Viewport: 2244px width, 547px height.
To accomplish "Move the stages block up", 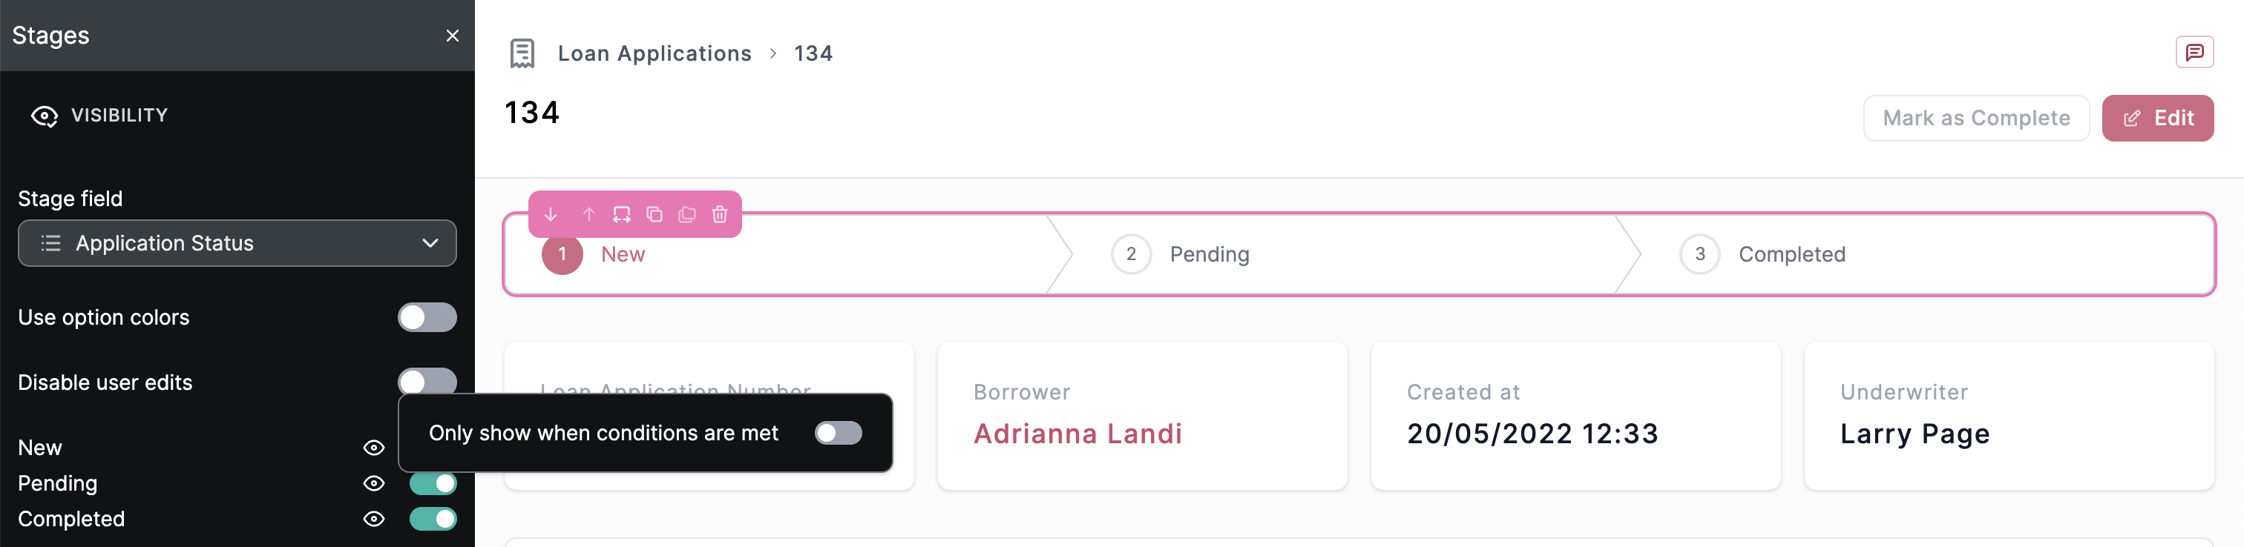I will 589,214.
